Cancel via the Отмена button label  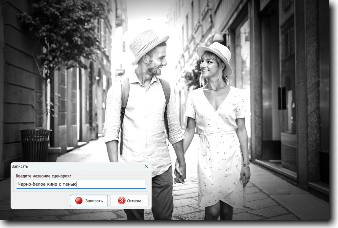tap(134, 201)
